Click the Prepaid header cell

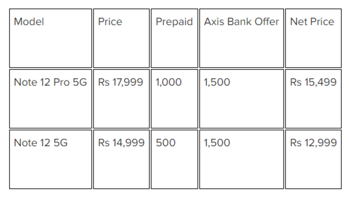pos(174,38)
